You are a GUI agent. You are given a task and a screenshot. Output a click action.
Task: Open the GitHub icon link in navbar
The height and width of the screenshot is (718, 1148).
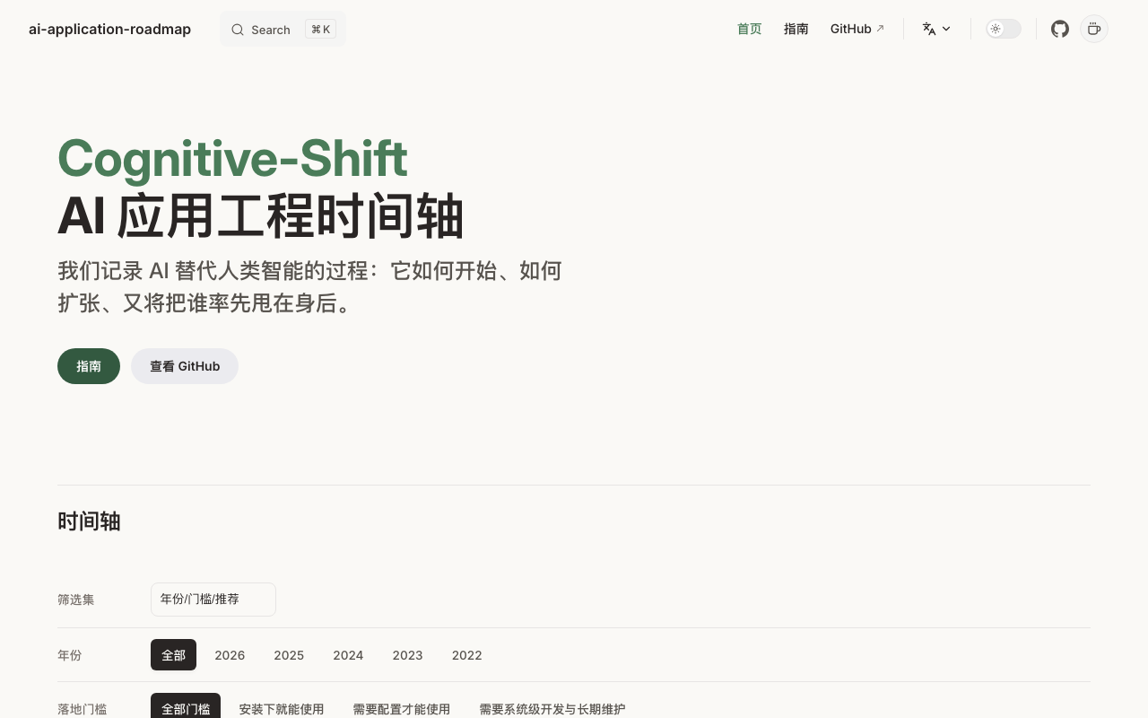pyautogui.click(x=1060, y=29)
